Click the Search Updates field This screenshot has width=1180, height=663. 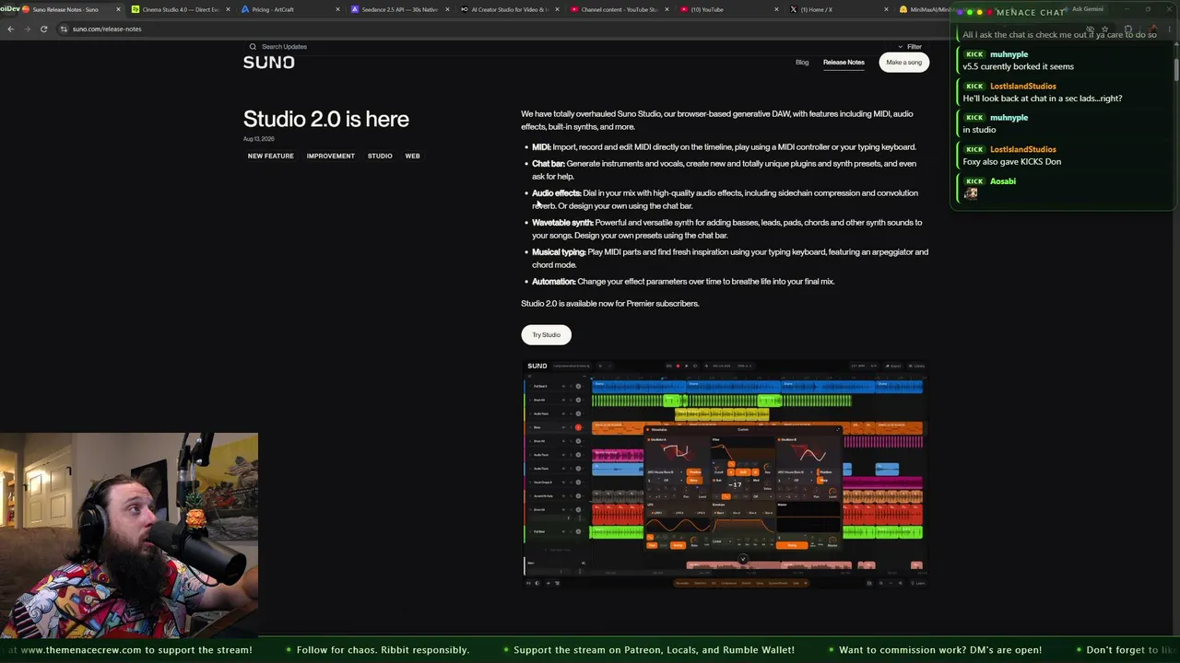(x=284, y=46)
